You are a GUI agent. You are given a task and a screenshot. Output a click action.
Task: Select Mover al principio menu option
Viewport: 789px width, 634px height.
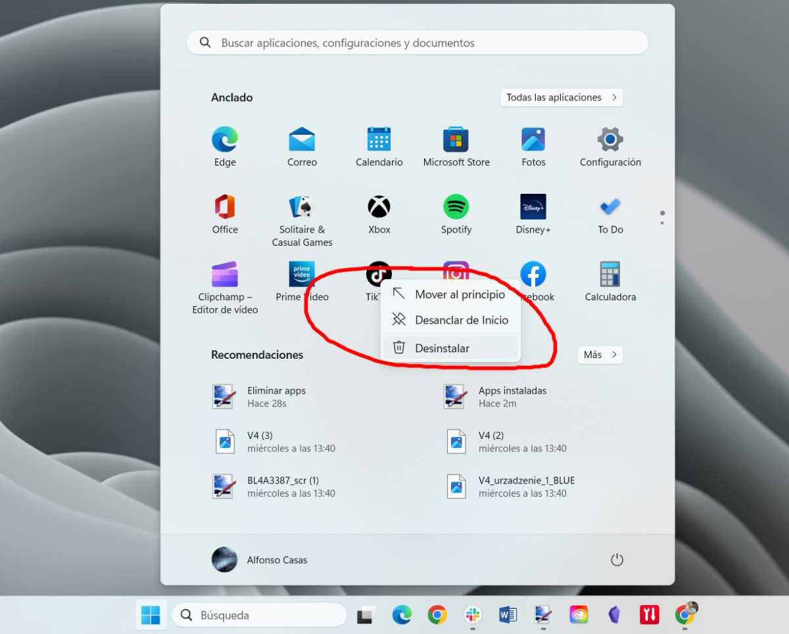pos(450,294)
